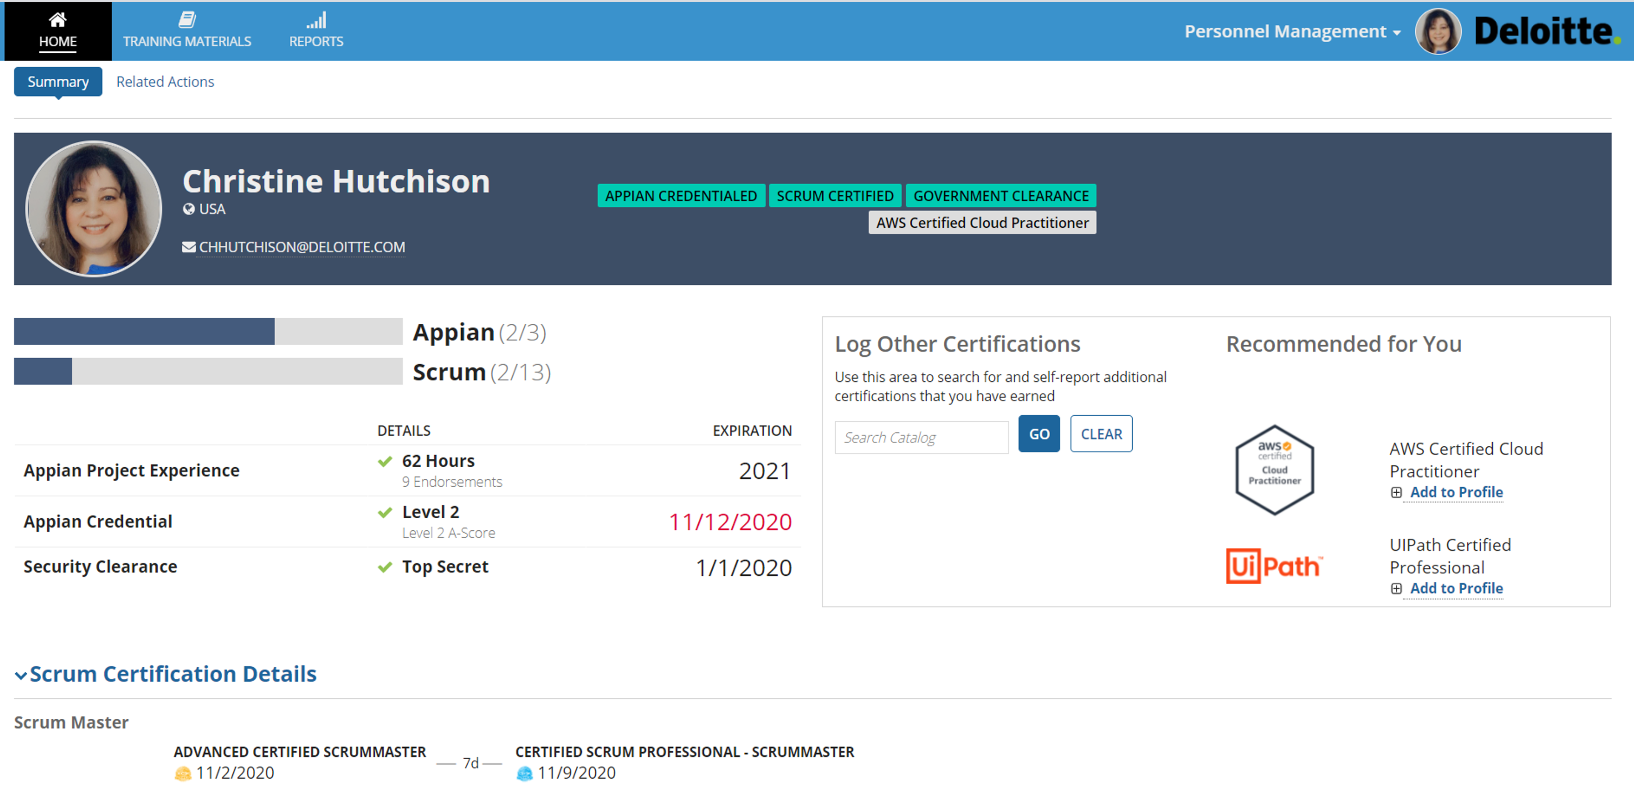
Task: Click the Search Catalog input field
Action: pos(921,438)
